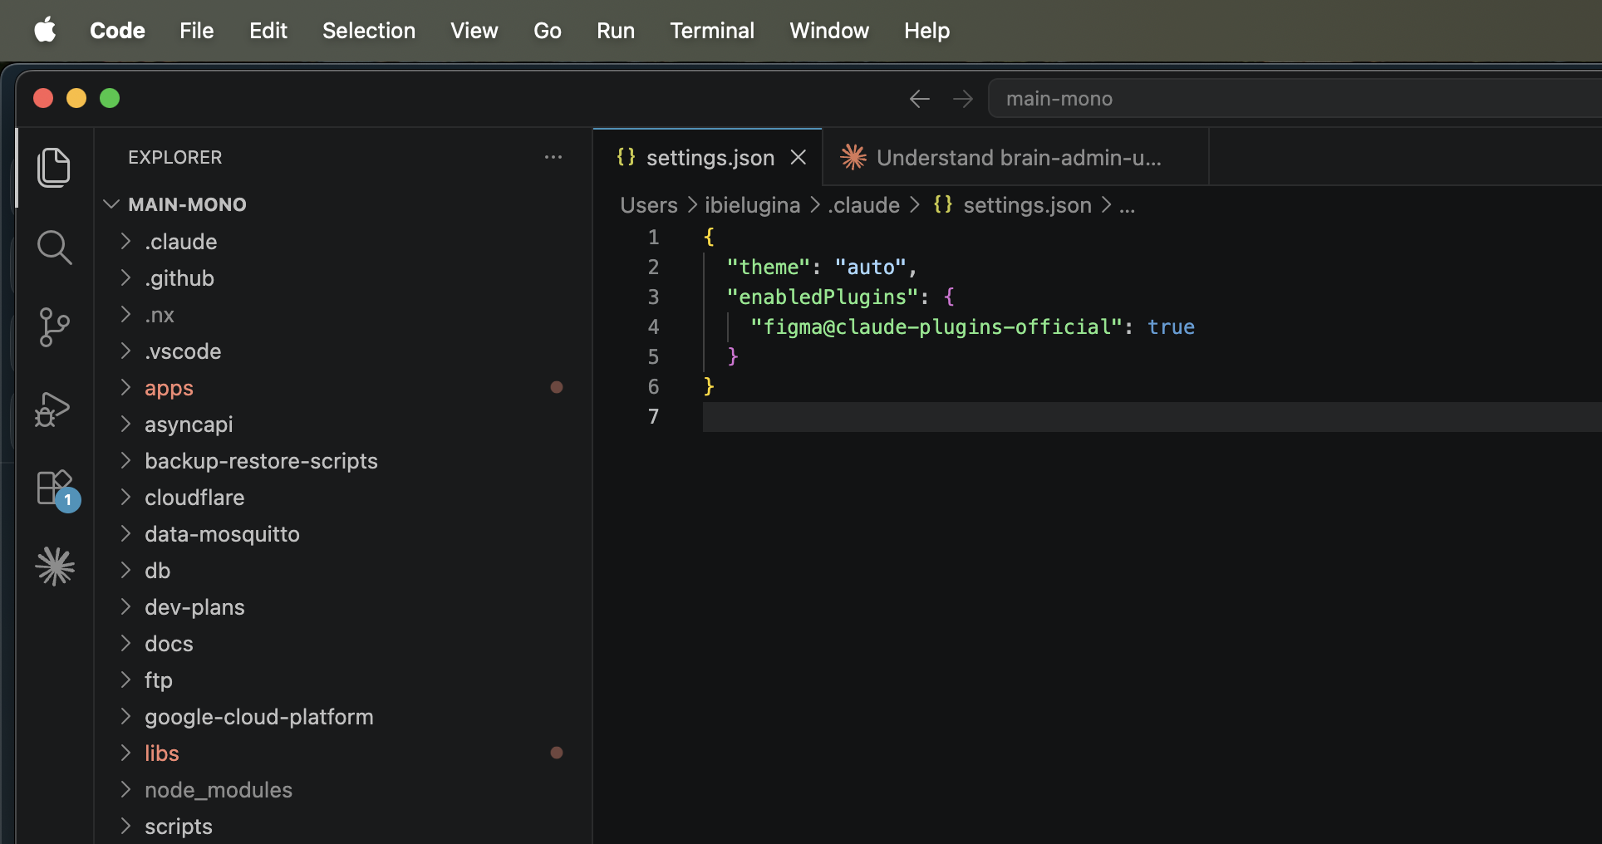Open the Claude Code sidebar icon
Viewport: 1602px width, 844px height.
tap(55, 567)
